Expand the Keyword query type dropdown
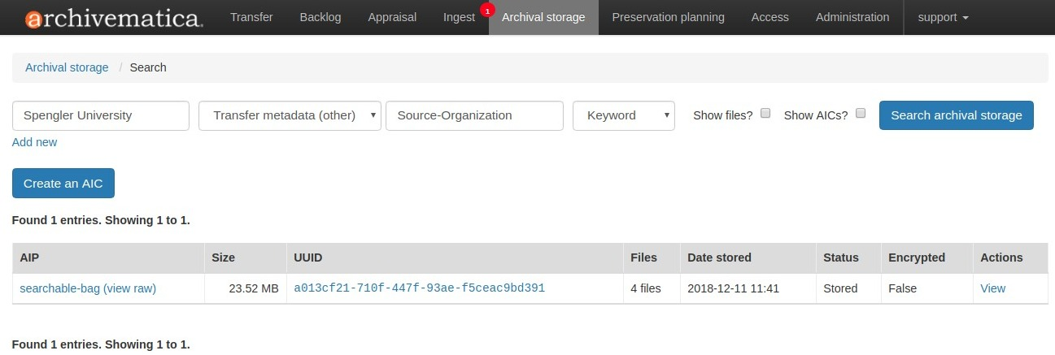 pyautogui.click(x=623, y=115)
